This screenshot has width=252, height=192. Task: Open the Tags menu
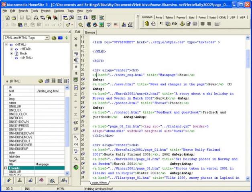pyautogui.click(x=71, y=11)
